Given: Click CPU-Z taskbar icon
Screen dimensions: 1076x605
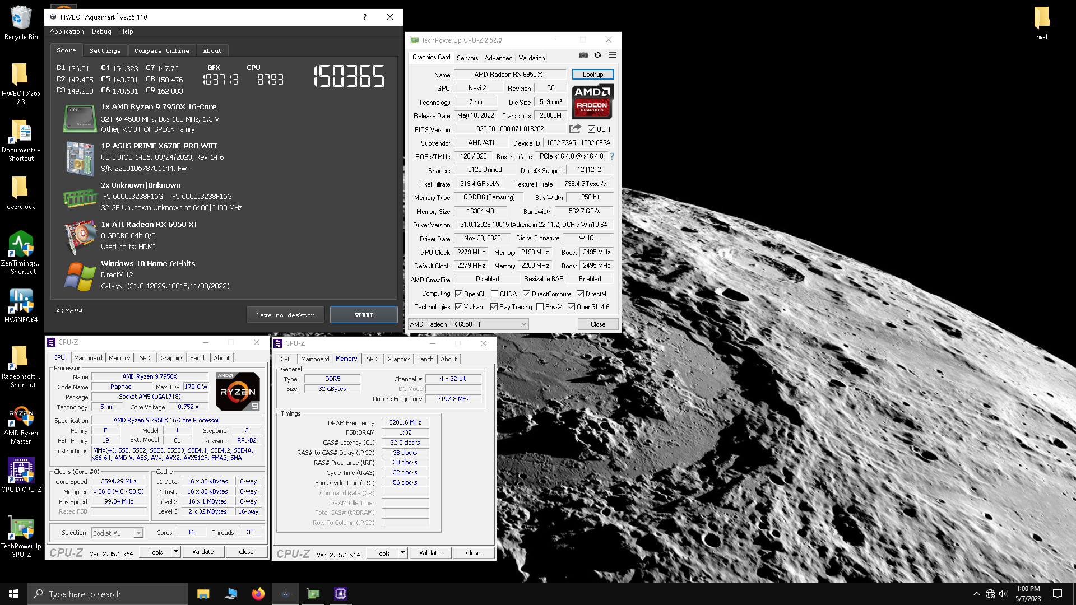Looking at the screenshot, I should click(341, 594).
